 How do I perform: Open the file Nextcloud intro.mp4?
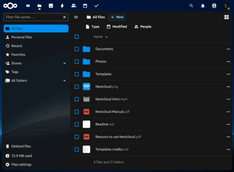111,99
